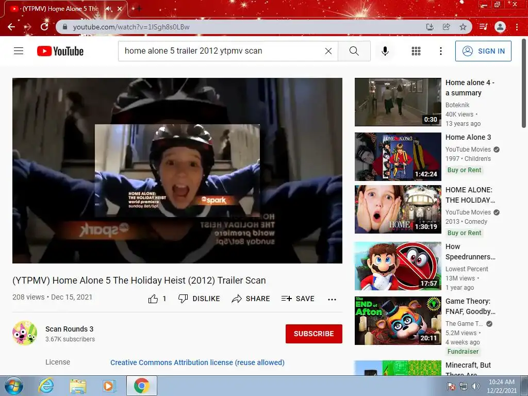This screenshot has width=528, height=396.
Task: Click the share page icon in address bar
Action: coord(447,27)
